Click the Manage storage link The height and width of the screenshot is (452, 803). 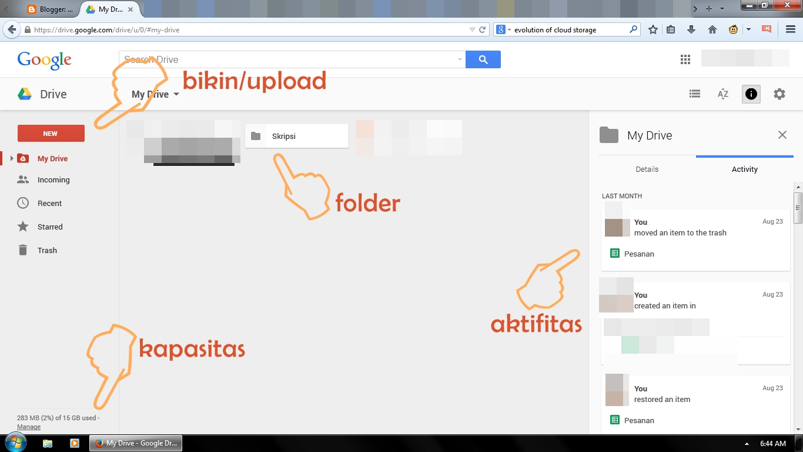point(29,427)
